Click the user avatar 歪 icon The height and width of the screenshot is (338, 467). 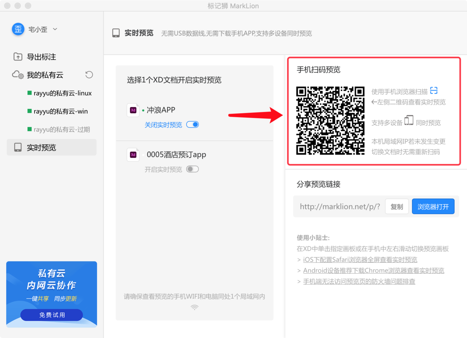tap(18, 29)
